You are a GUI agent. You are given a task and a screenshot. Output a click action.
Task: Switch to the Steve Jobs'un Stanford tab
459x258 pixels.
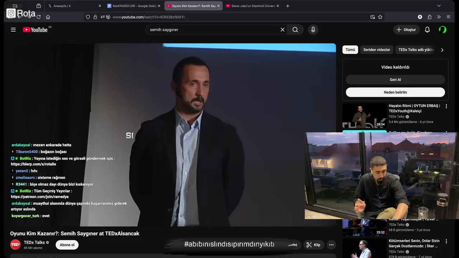[x=253, y=6]
